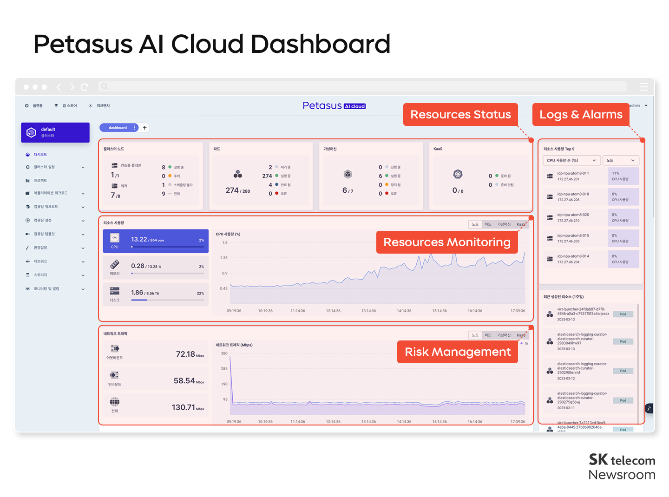Open node idp-npu-atom8-011 entry
The image size is (669, 497).
[x=573, y=176]
